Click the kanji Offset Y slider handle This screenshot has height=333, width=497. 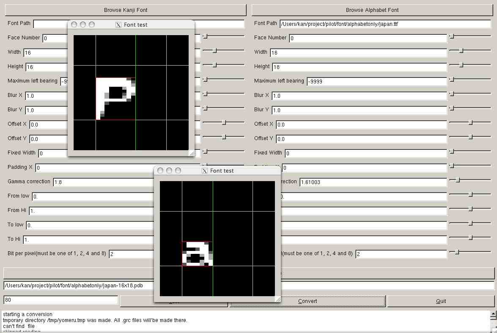[x=224, y=137]
